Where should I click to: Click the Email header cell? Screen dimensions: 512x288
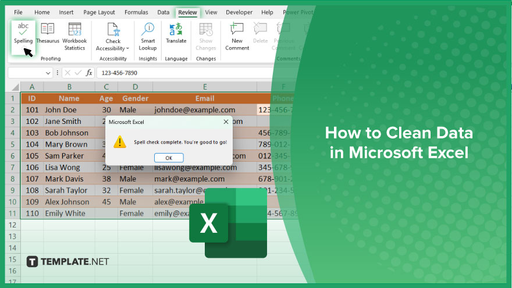click(x=205, y=98)
